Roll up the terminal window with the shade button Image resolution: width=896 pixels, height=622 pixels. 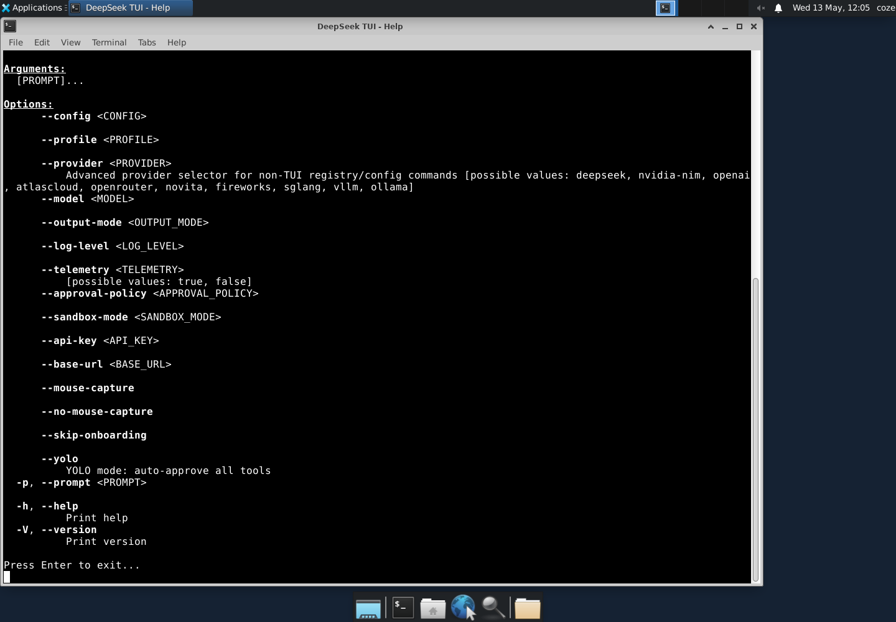(x=711, y=26)
